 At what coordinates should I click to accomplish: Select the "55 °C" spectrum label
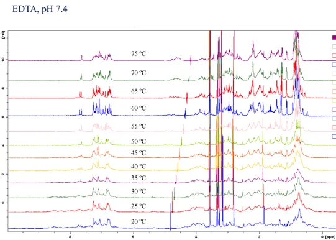pos(138,126)
